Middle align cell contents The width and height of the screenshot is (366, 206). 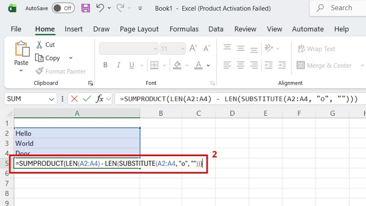(241, 49)
